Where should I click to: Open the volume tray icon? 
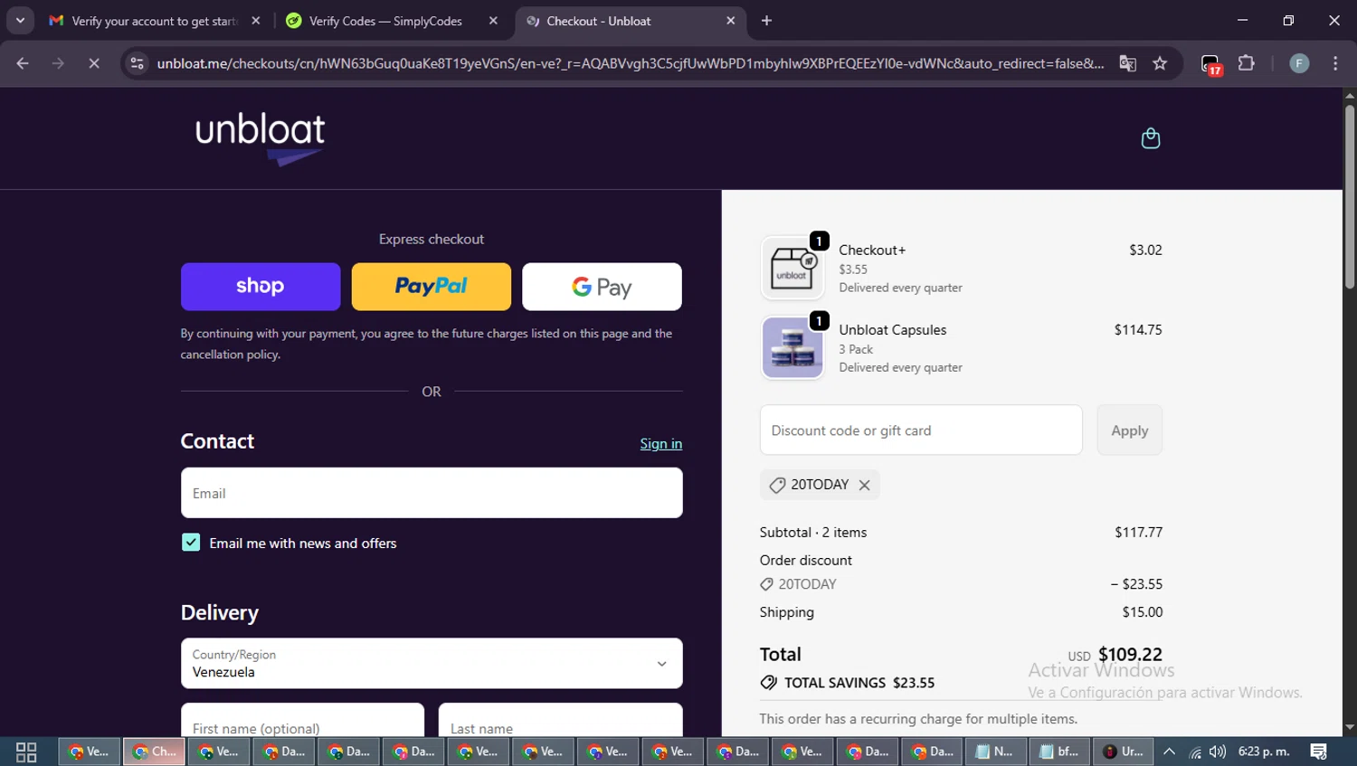click(1218, 752)
